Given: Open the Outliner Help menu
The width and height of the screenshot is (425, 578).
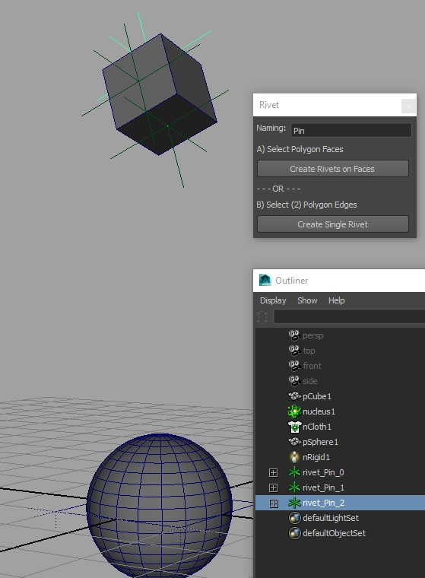Looking at the screenshot, I should [x=337, y=300].
